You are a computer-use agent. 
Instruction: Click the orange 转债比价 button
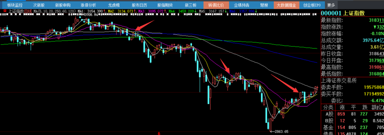click(x=216, y=5)
